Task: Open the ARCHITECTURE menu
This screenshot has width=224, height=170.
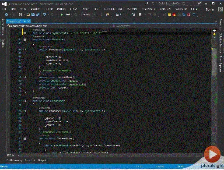Action: tap(113, 9)
